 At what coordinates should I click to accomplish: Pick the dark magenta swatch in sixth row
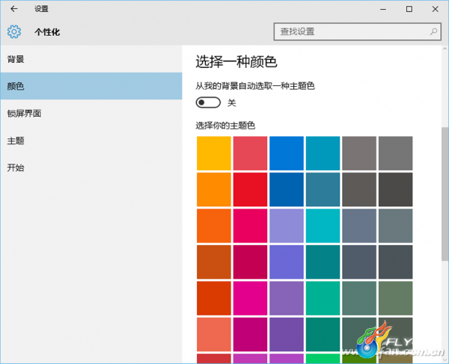tap(250, 335)
